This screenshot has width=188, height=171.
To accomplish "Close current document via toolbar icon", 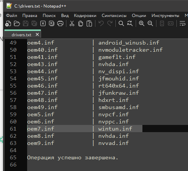I will [43, 23].
